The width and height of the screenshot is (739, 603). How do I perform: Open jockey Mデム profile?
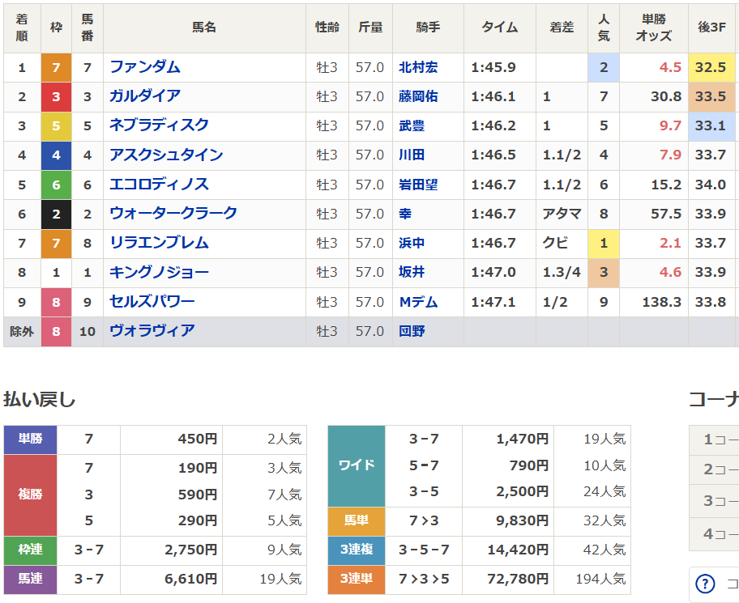(x=417, y=302)
